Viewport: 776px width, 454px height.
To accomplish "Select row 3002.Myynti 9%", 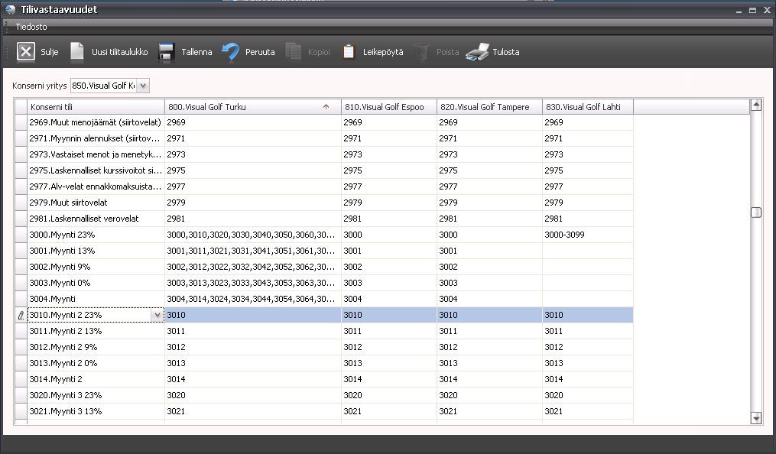I will point(323,267).
